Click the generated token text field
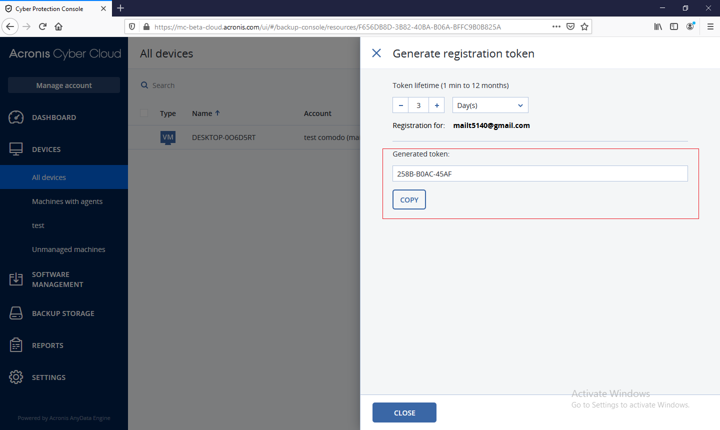The height and width of the screenshot is (430, 720). click(x=540, y=174)
